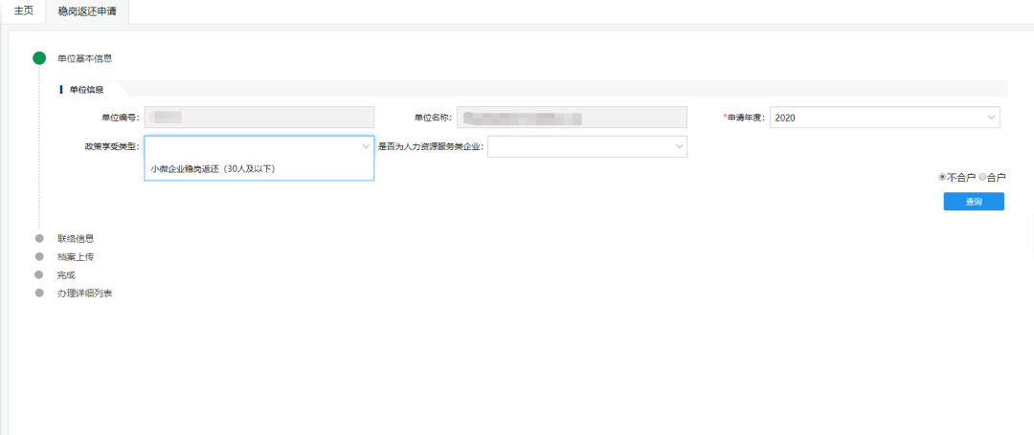Switch to the 主页 tab
The image size is (1034, 435).
pyautogui.click(x=23, y=11)
